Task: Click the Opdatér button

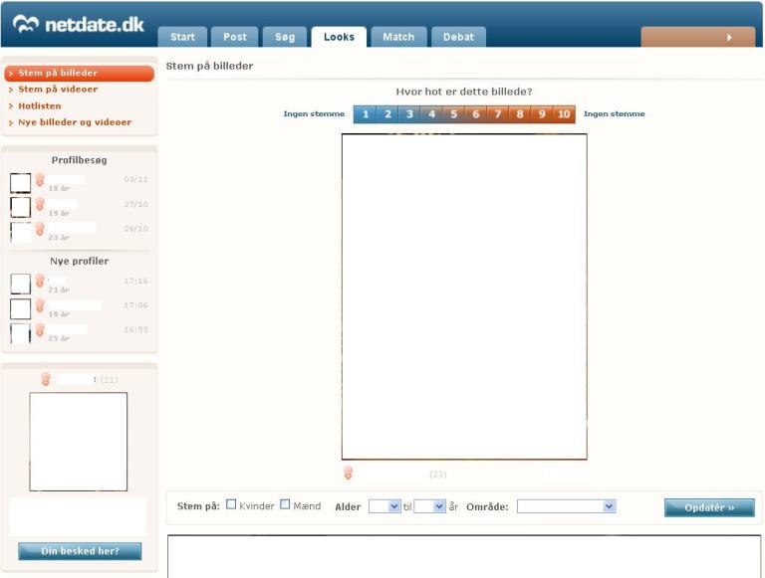Action: click(x=709, y=507)
